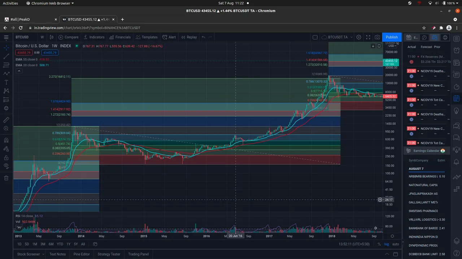This screenshot has height=259, width=462.
Task: Open the Stock Screener dropdown
Action: pyautogui.click(x=31, y=254)
